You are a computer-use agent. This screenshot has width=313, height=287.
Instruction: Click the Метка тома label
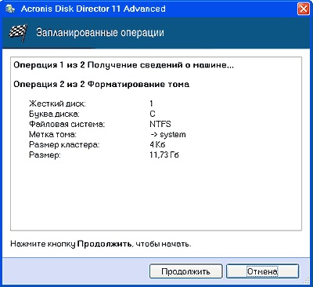point(52,135)
